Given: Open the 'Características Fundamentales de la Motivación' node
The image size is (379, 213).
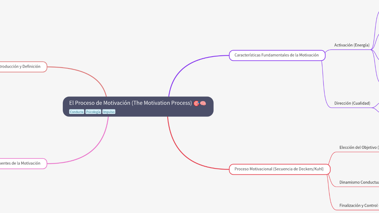Looking at the screenshot, I should (277, 55).
